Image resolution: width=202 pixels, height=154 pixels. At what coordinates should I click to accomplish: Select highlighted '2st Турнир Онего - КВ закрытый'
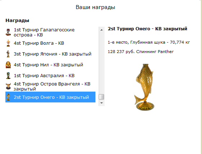pyautogui.click(x=50, y=97)
